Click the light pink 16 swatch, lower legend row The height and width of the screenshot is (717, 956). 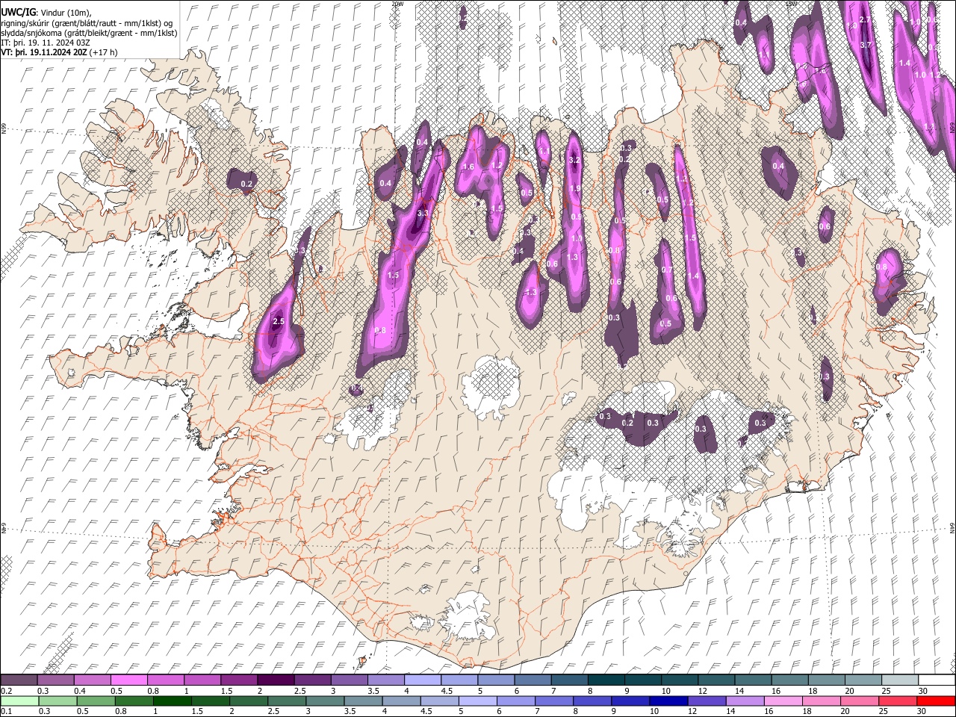tap(783, 701)
